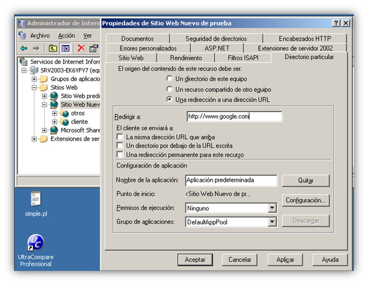Switch to the Seguridad de directorios tab
Screen dimensions: 368x285
tap(216, 39)
